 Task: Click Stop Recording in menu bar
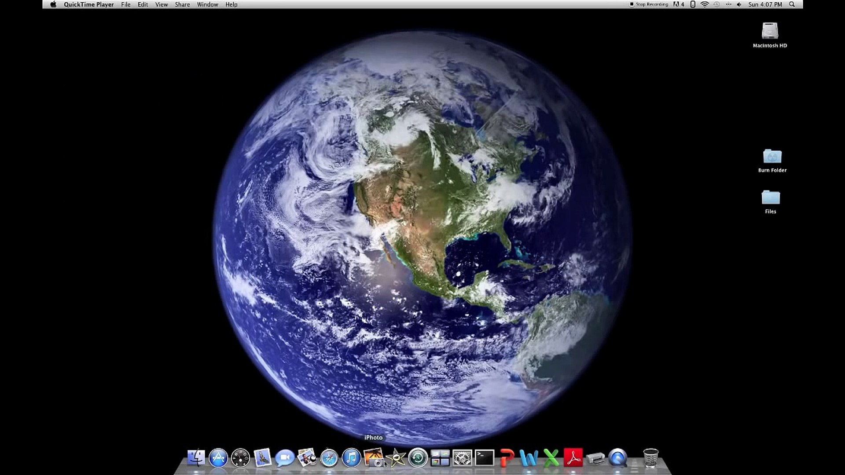(x=649, y=4)
